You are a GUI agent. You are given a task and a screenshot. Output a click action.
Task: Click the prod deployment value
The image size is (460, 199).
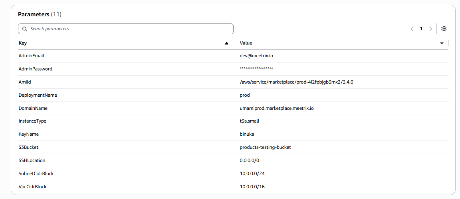[x=245, y=95]
